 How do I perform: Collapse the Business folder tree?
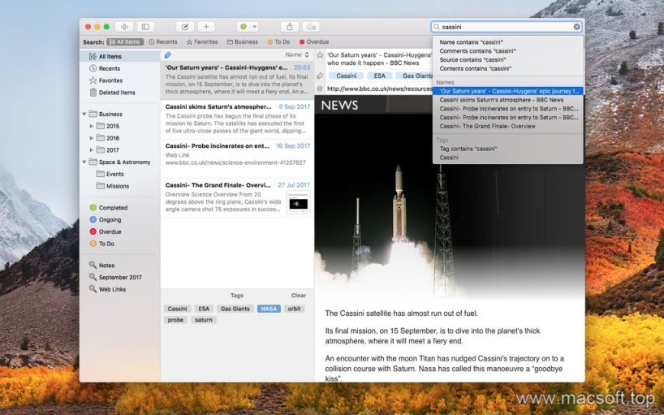point(84,115)
